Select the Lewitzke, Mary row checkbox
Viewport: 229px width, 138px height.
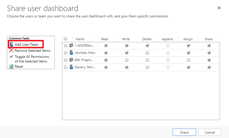pos(66,53)
